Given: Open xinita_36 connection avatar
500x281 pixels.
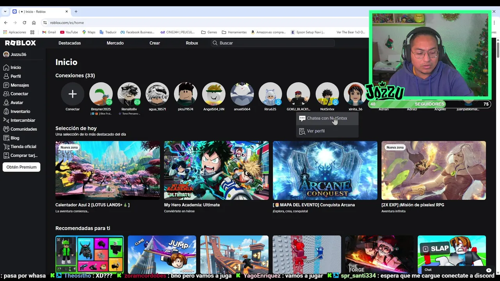Looking at the screenshot, I should coord(355,94).
